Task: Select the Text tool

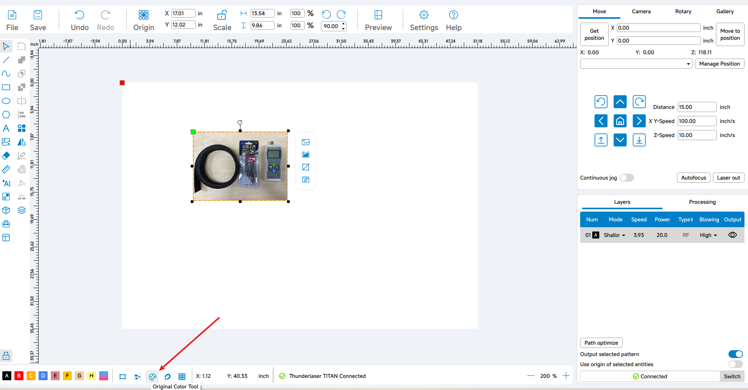Action: (x=6, y=128)
